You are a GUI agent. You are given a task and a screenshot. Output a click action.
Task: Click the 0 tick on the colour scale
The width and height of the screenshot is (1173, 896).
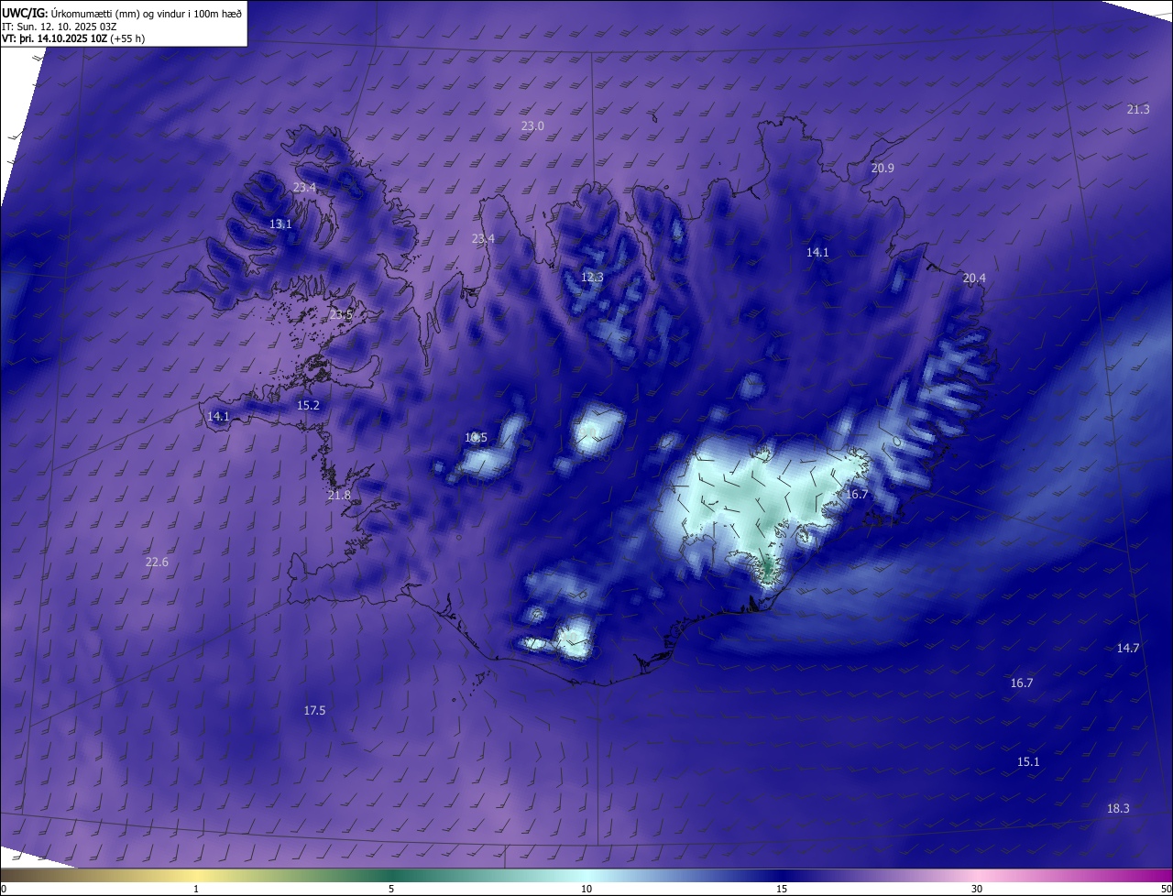pos(4,889)
